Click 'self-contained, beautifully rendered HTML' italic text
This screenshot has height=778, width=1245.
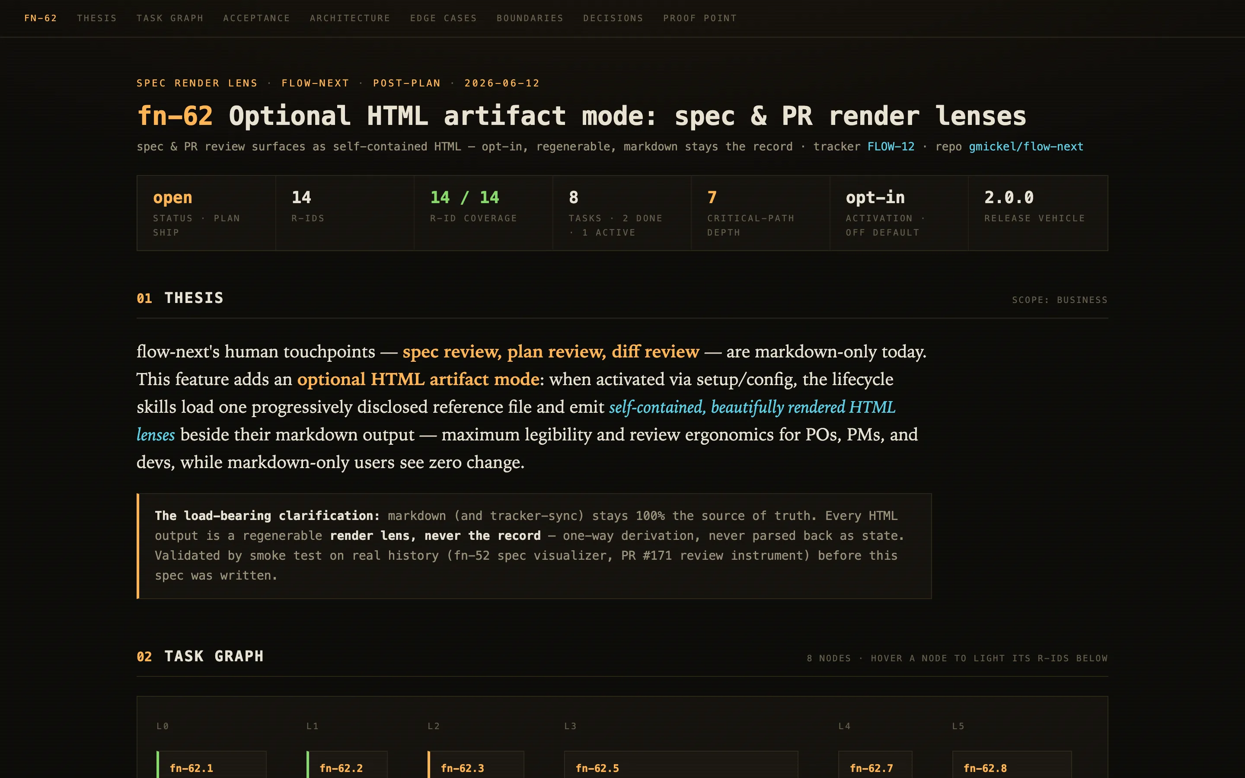tap(752, 407)
